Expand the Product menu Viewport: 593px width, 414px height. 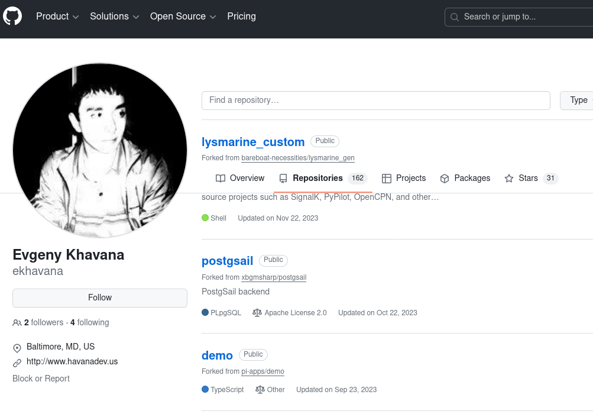click(57, 17)
